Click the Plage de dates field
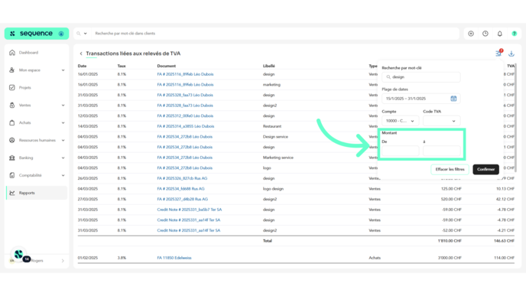This screenshot has width=526, height=296. pyautogui.click(x=421, y=99)
